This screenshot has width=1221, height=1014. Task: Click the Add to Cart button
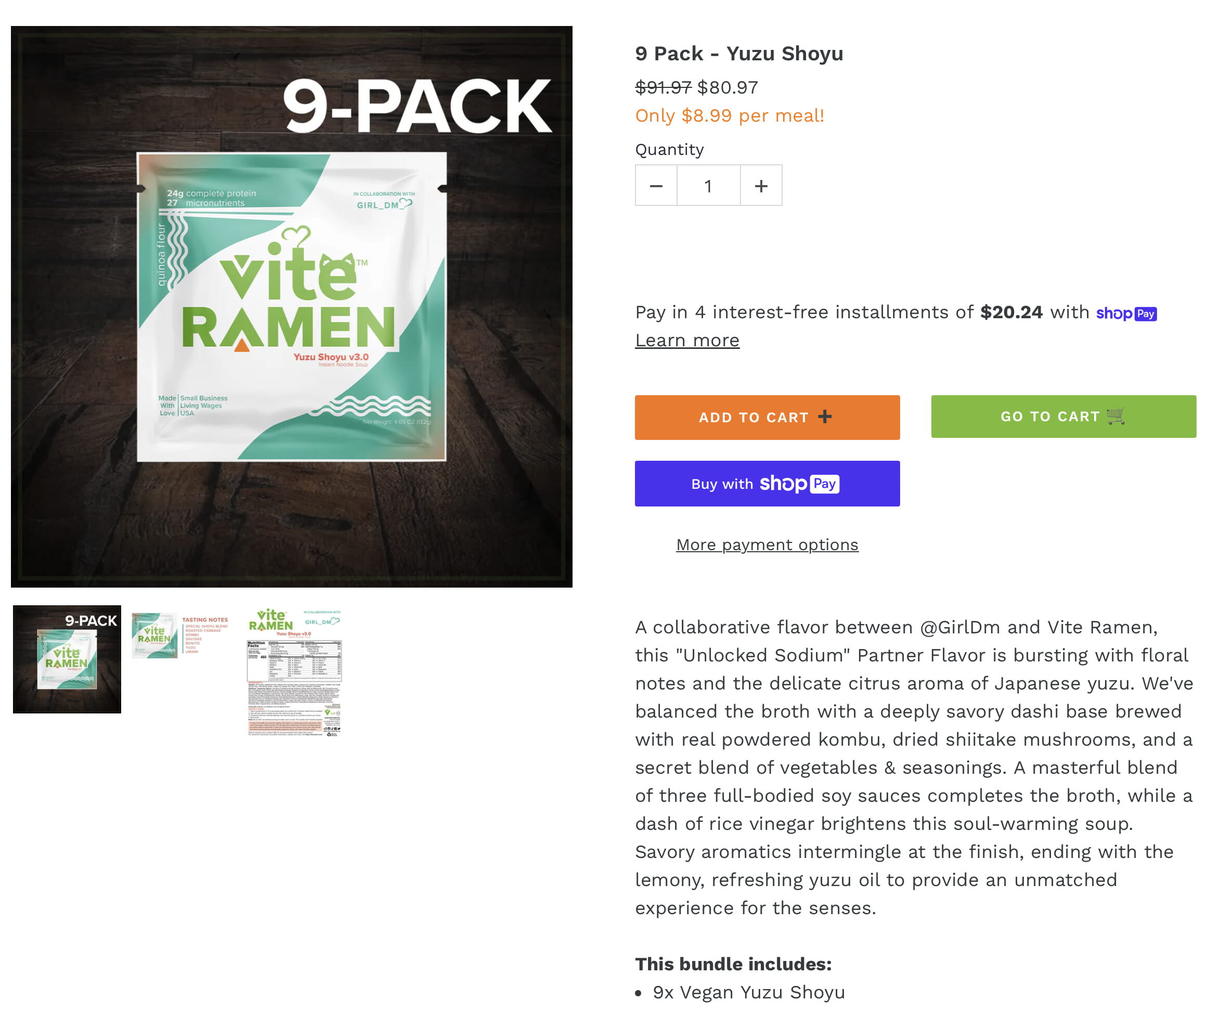pyautogui.click(x=767, y=418)
